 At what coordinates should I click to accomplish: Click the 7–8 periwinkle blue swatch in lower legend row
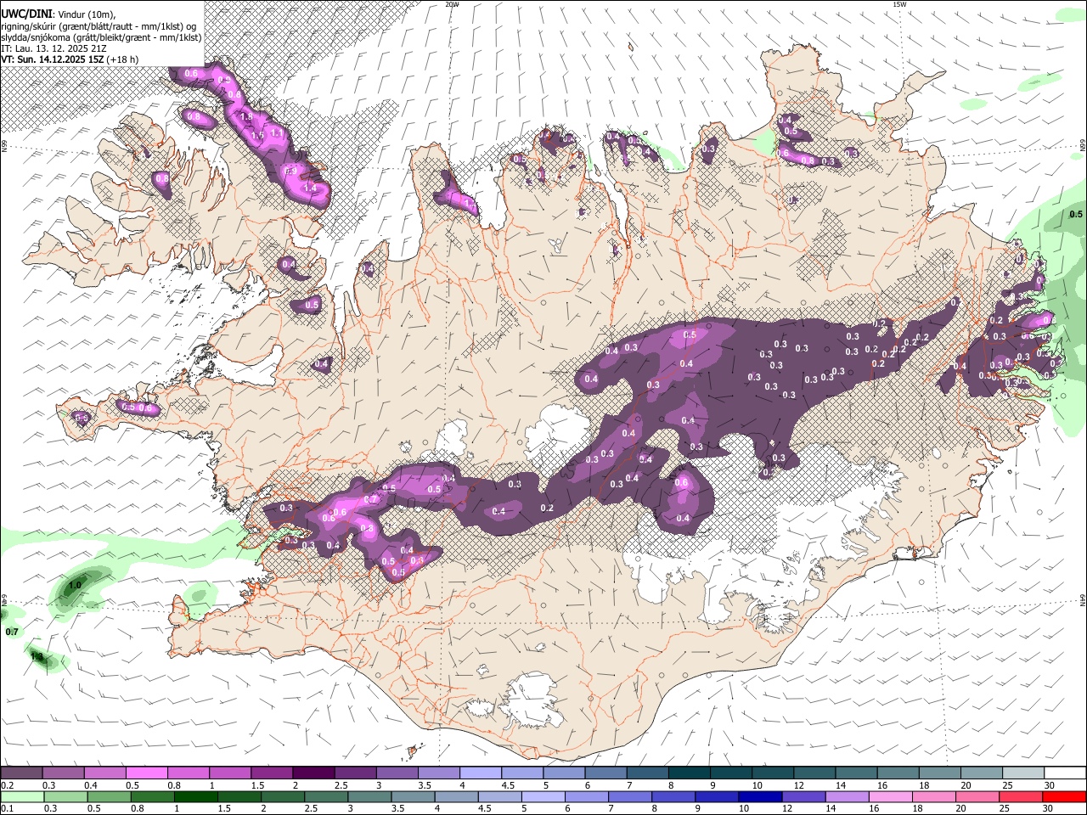pos(630,796)
